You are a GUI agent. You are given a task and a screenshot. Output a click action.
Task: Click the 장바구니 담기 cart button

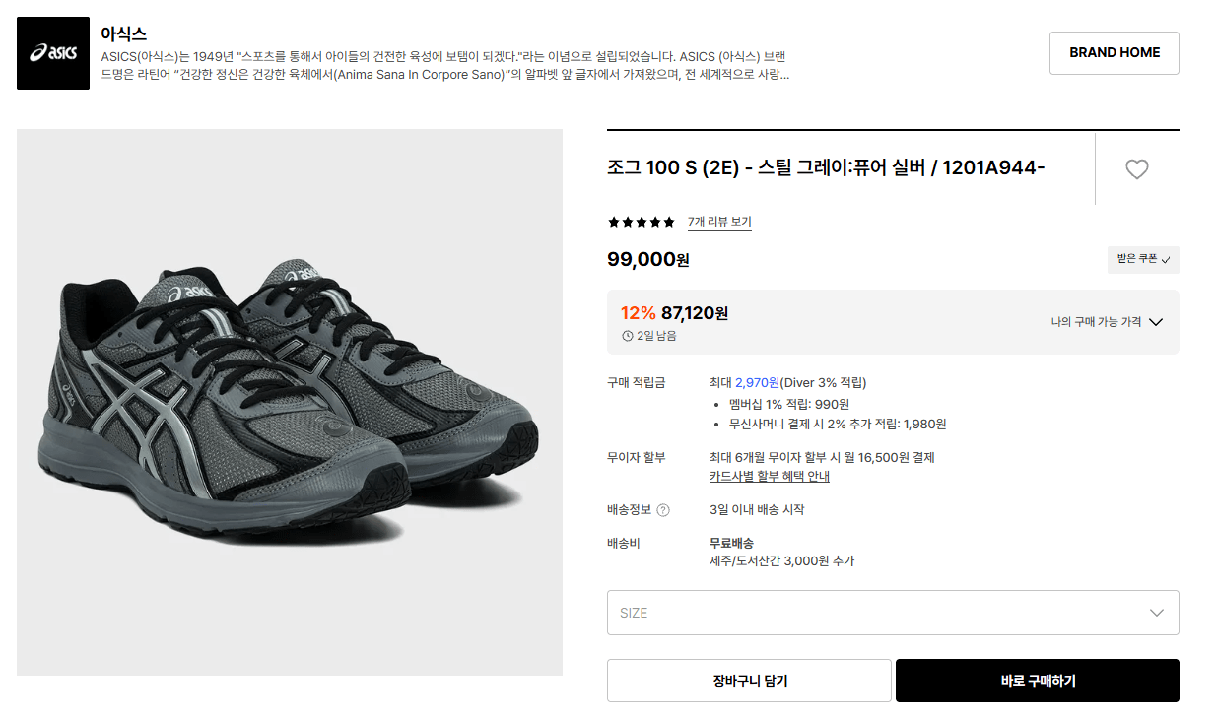(x=749, y=681)
